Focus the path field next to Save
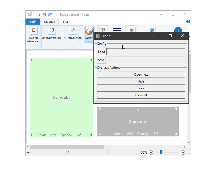This screenshot has height=170, width=214. point(146,60)
